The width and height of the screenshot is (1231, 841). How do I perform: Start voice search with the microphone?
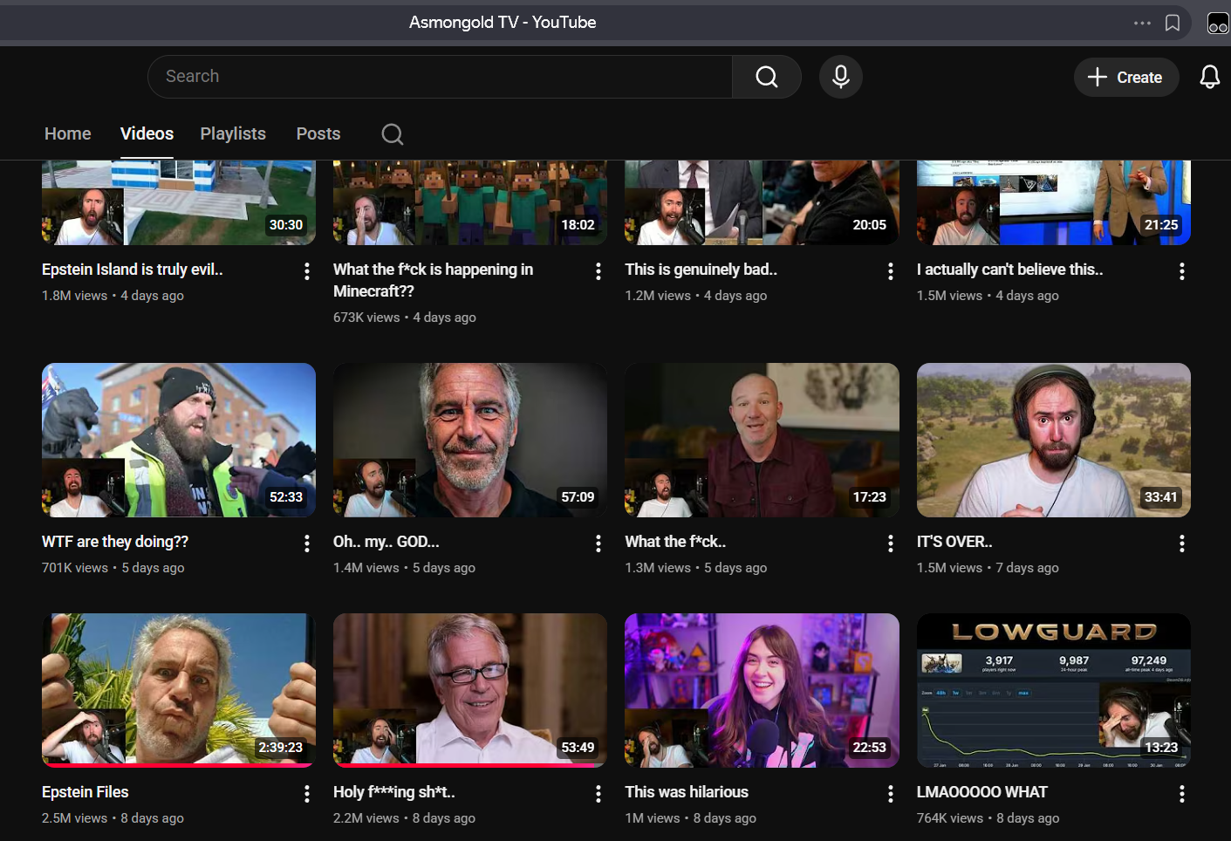pyautogui.click(x=841, y=77)
